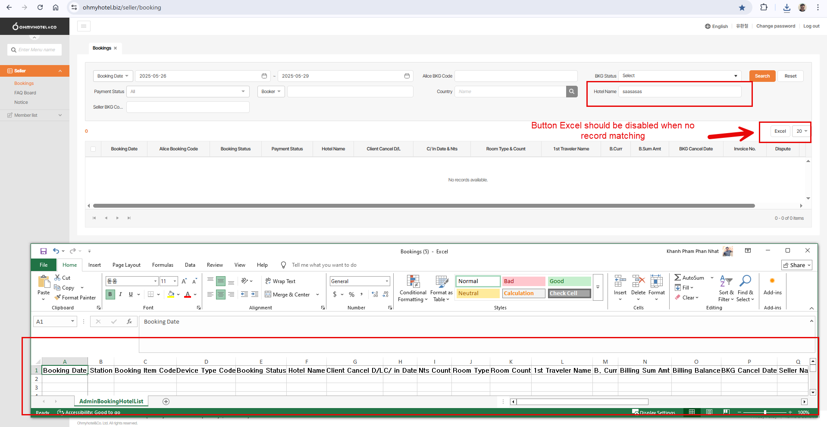The height and width of the screenshot is (427, 827).
Task: Click the orange Search button
Action: tap(762, 76)
